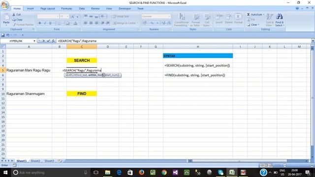Open the Fill Color swatch button
Screen dimensions: 315x177
point(68,23)
